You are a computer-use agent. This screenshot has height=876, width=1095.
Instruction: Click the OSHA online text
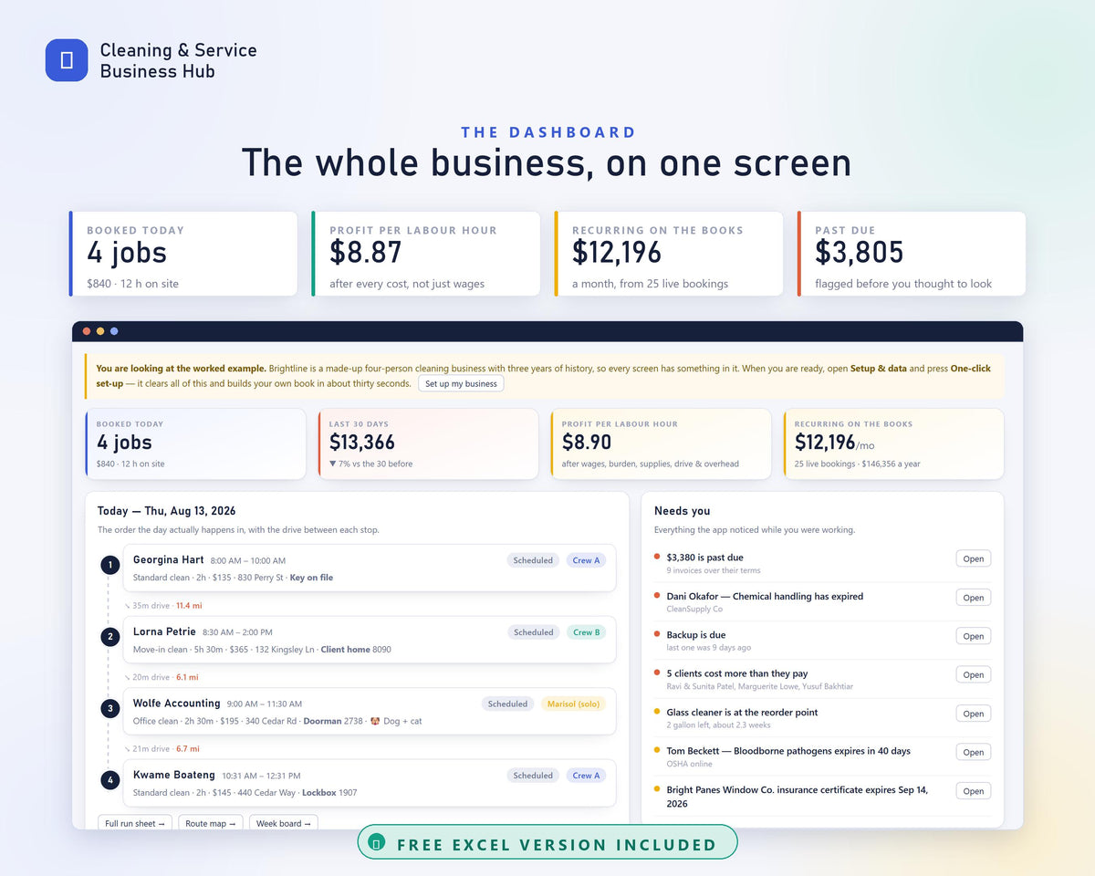click(x=689, y=764)
